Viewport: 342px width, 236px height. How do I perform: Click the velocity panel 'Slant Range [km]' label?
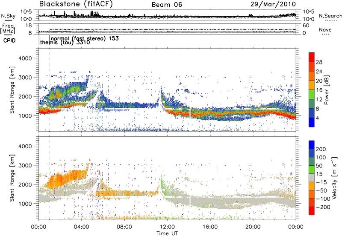pyautogui.click(x=12, y=178)
